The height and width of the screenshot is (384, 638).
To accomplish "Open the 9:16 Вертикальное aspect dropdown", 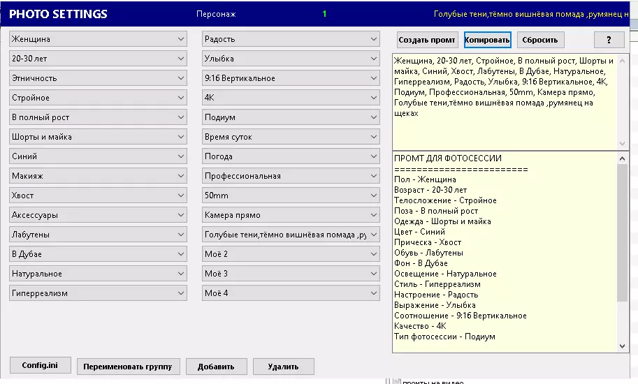I will pyautogui.click(x=291, y=78).
